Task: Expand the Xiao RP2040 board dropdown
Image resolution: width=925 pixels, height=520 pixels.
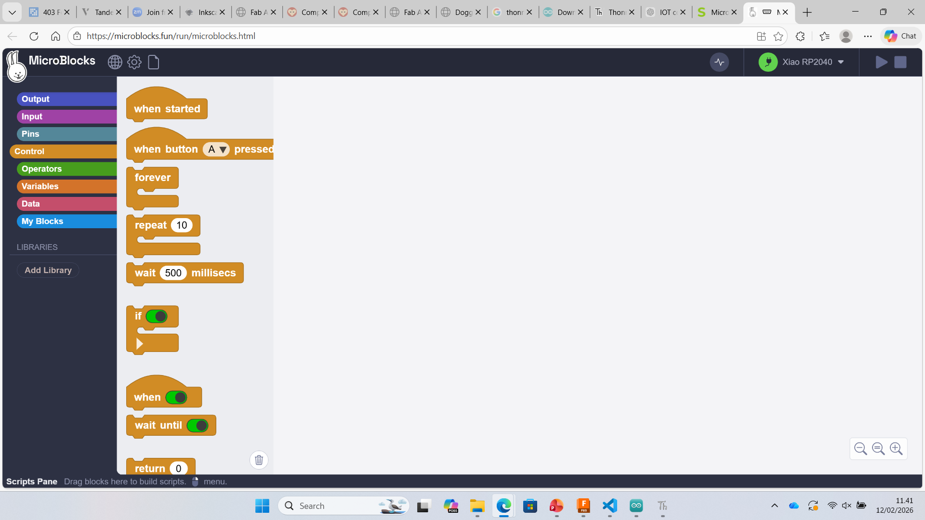Action: (x=841, y=62)
